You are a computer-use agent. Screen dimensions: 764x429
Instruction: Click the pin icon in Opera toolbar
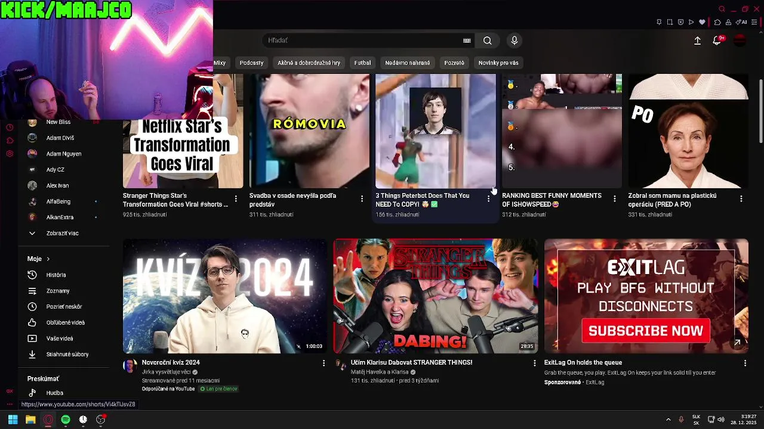[659, 22]
